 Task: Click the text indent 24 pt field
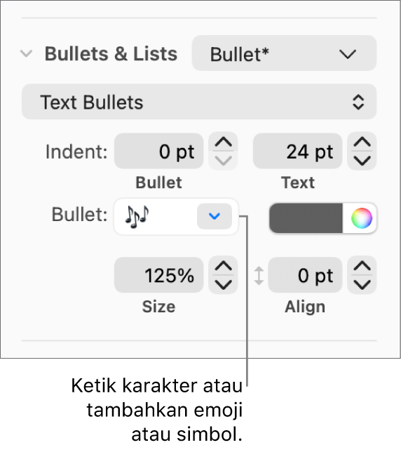(x=298, y=151)
